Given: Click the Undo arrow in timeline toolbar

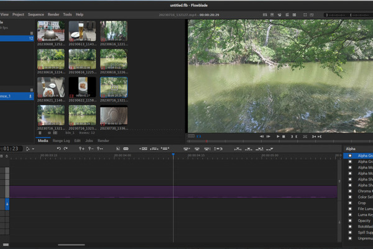Looking at the screenshot, I should coord(58,149).
